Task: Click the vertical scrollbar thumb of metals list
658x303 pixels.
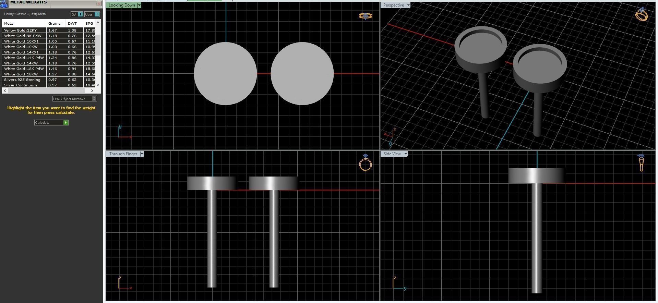Action: point(98,45)
